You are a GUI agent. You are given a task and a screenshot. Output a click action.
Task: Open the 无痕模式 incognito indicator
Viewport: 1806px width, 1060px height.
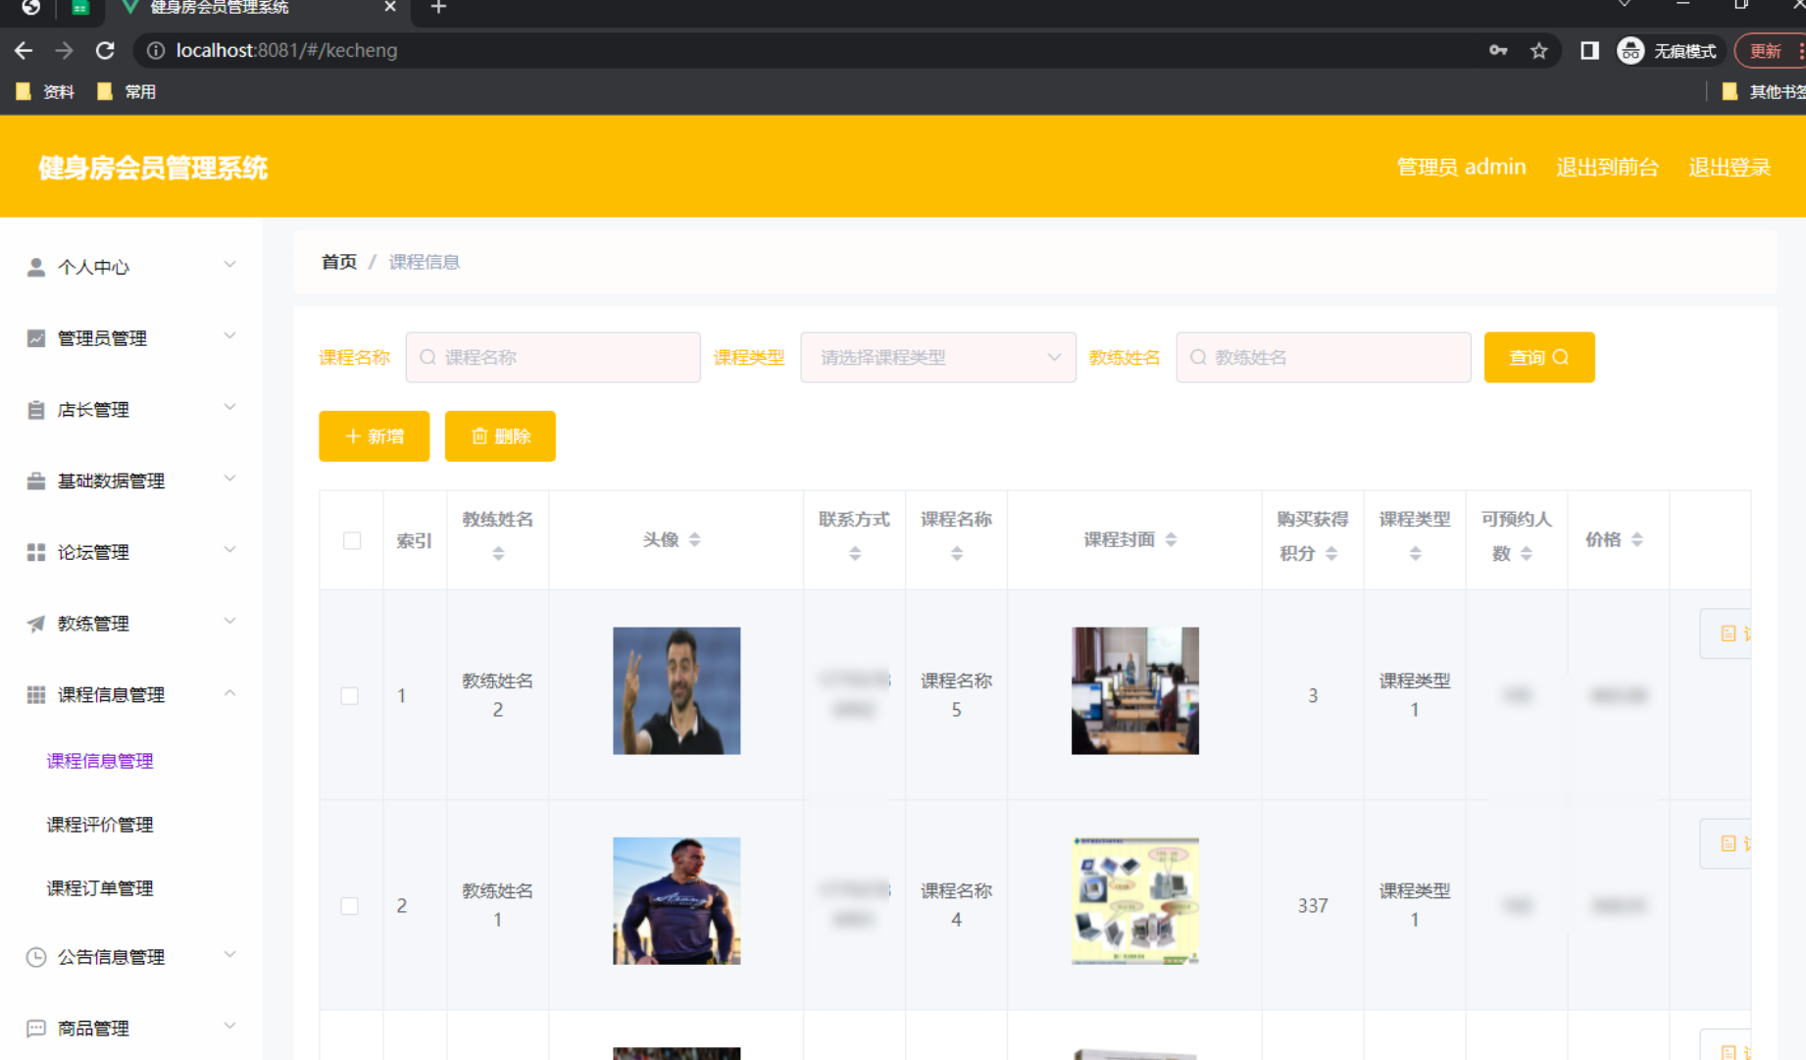(1667, 50)
